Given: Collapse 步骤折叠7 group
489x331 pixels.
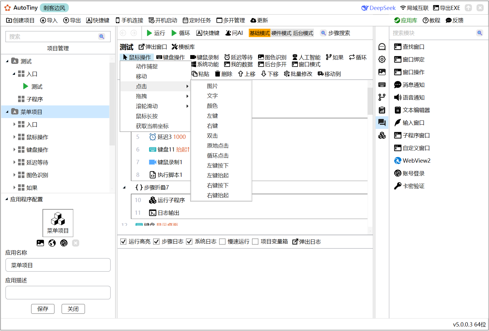Looking at the screenshot, I should tap(124, 187).
